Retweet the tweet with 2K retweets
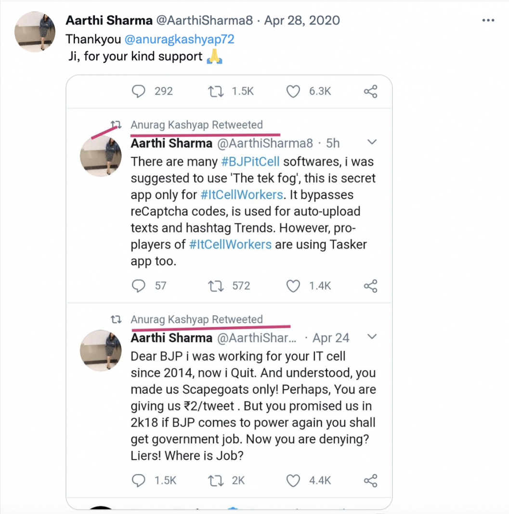Image resolution: width=509 pixels, height=514 pixels. pyautogui.click(x=214, y=480)
